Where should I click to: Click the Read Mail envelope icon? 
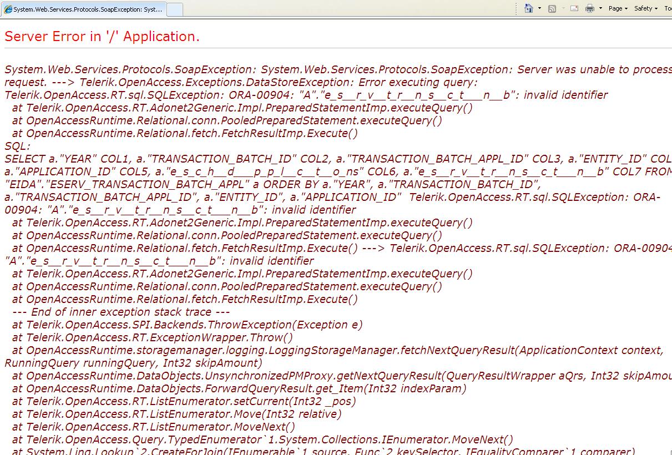point(574,8)
